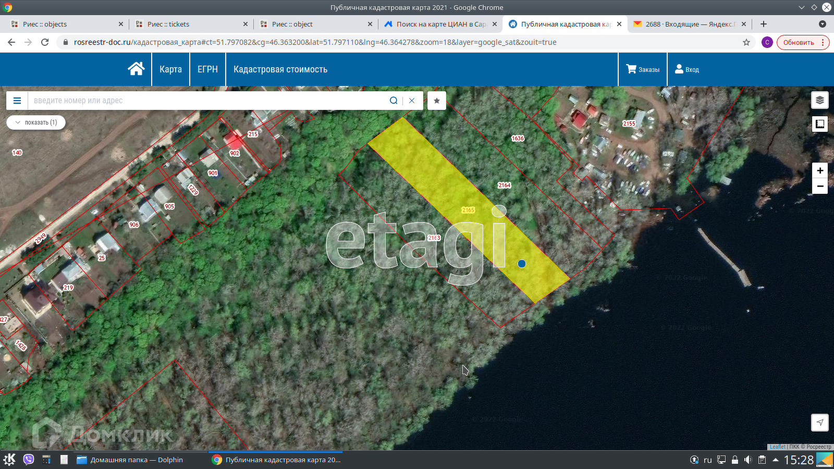Open the clipboard tray icon
This screenshot has width=834, height=469.
pyautogui.click(x=762, y=460)
